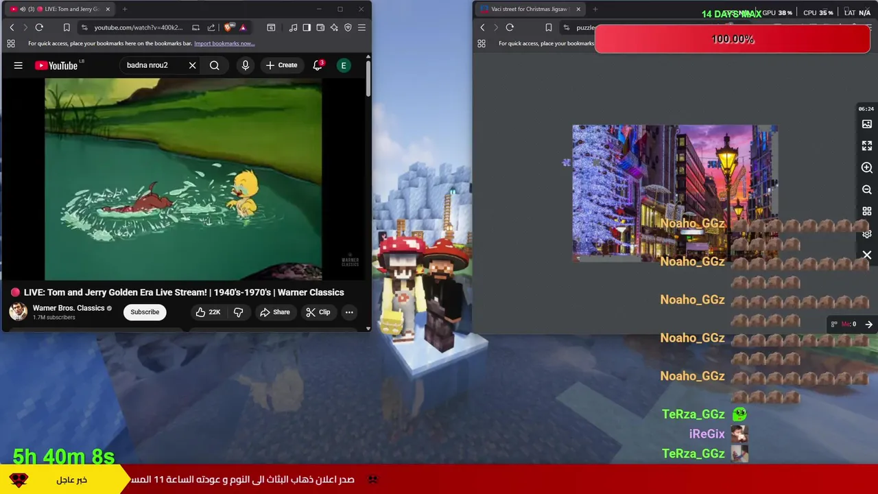
Task: Open the Warner Bros. Classics channel avatar
Action: point(19,312)
